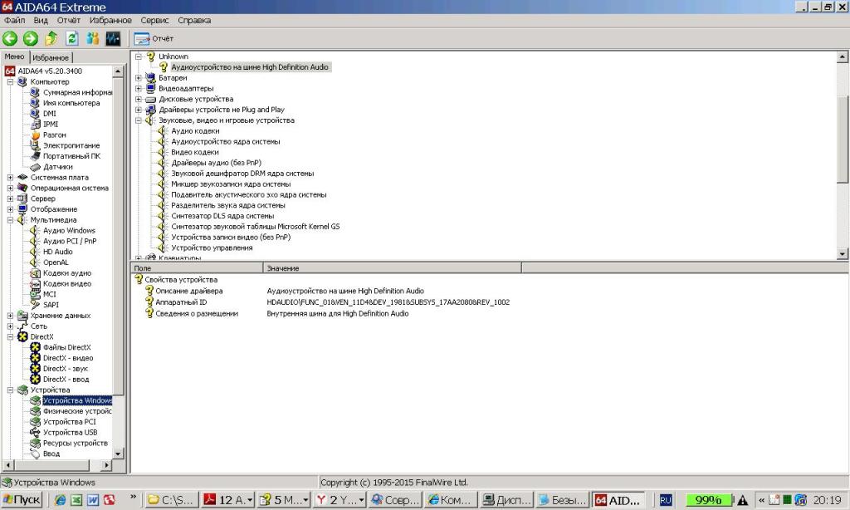Select Устройства PCI in the left tree

(x=69, y=422)
